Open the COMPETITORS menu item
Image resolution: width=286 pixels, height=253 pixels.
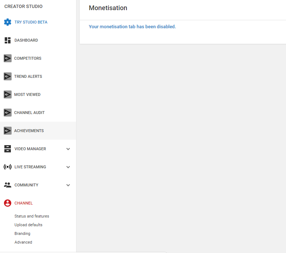click(x=28, y=58)
